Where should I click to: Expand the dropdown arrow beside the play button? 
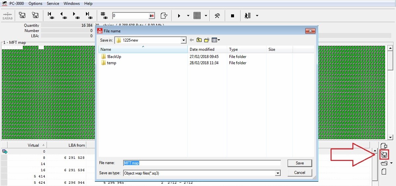tap(188, 15)
